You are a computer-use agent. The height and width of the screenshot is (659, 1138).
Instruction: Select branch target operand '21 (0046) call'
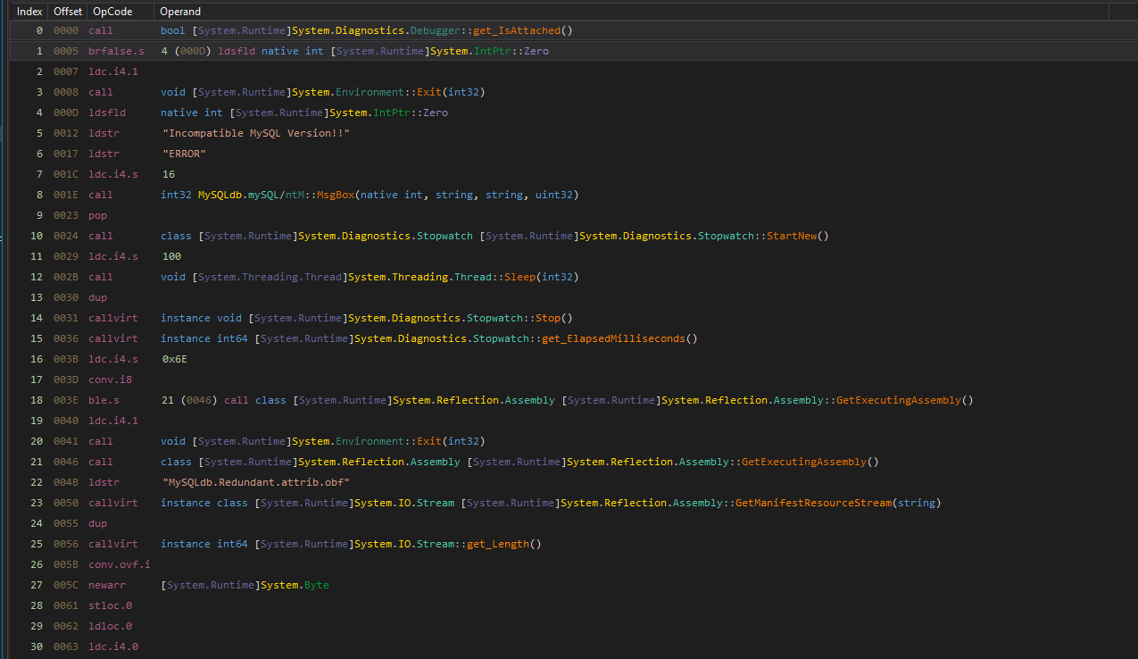[567, 400]
